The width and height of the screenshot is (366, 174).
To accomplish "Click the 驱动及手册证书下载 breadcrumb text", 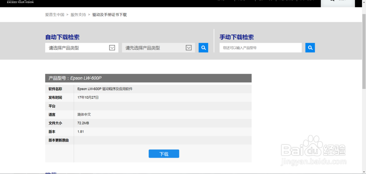I will [x=109, y=15].
